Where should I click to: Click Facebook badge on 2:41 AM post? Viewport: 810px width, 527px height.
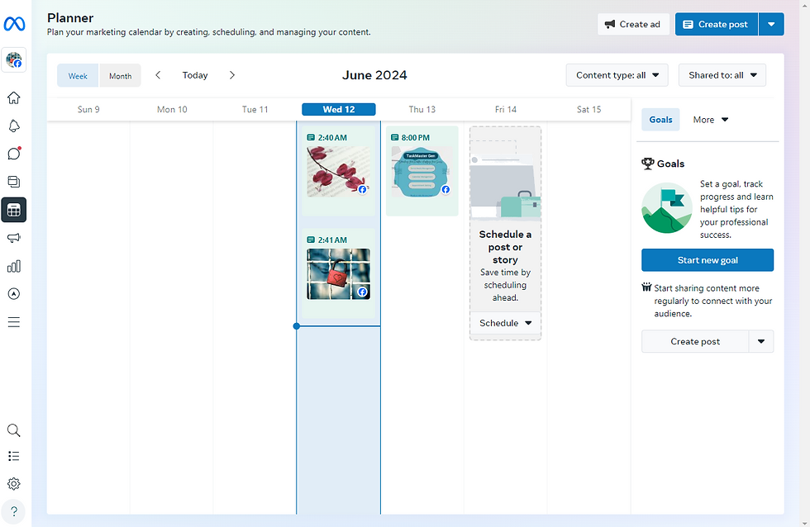[x=363, y=292]
